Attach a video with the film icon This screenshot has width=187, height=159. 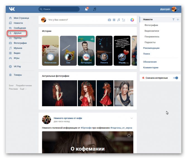tap(114, 20)
